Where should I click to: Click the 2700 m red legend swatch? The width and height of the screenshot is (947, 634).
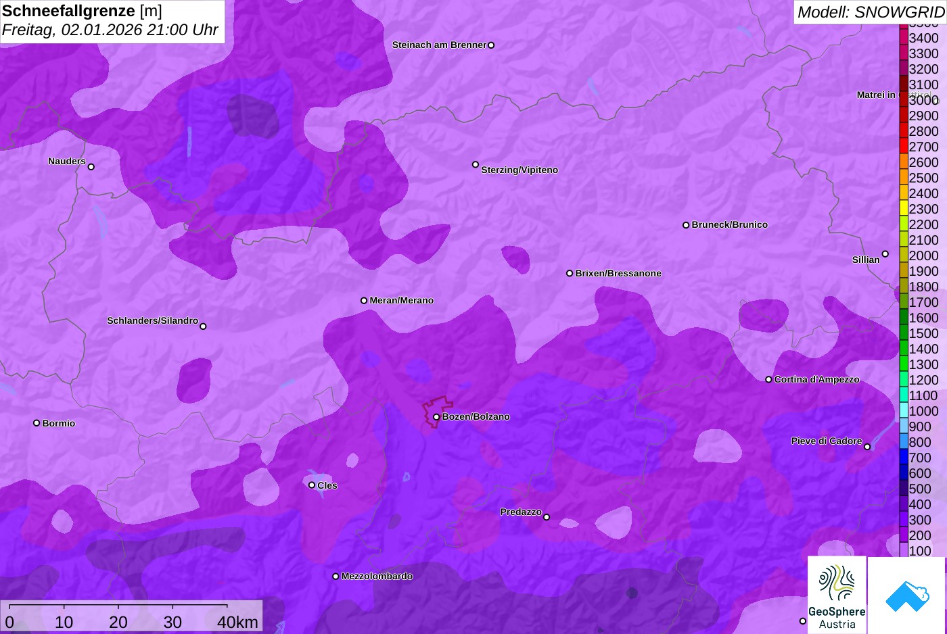point(904,146)
